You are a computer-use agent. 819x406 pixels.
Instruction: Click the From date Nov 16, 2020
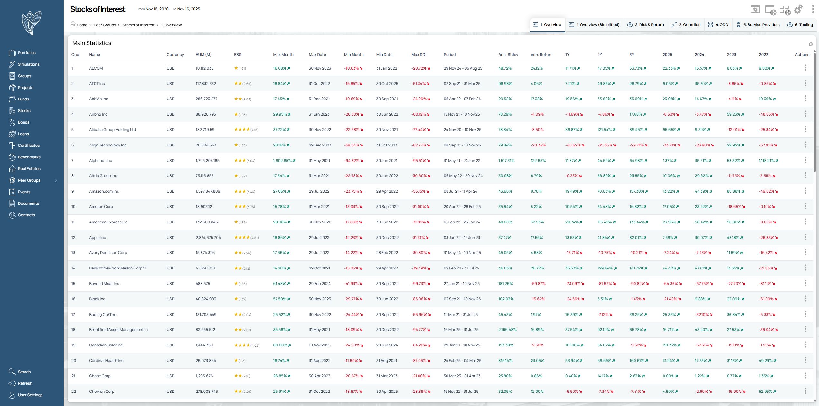tap(157, 9)
